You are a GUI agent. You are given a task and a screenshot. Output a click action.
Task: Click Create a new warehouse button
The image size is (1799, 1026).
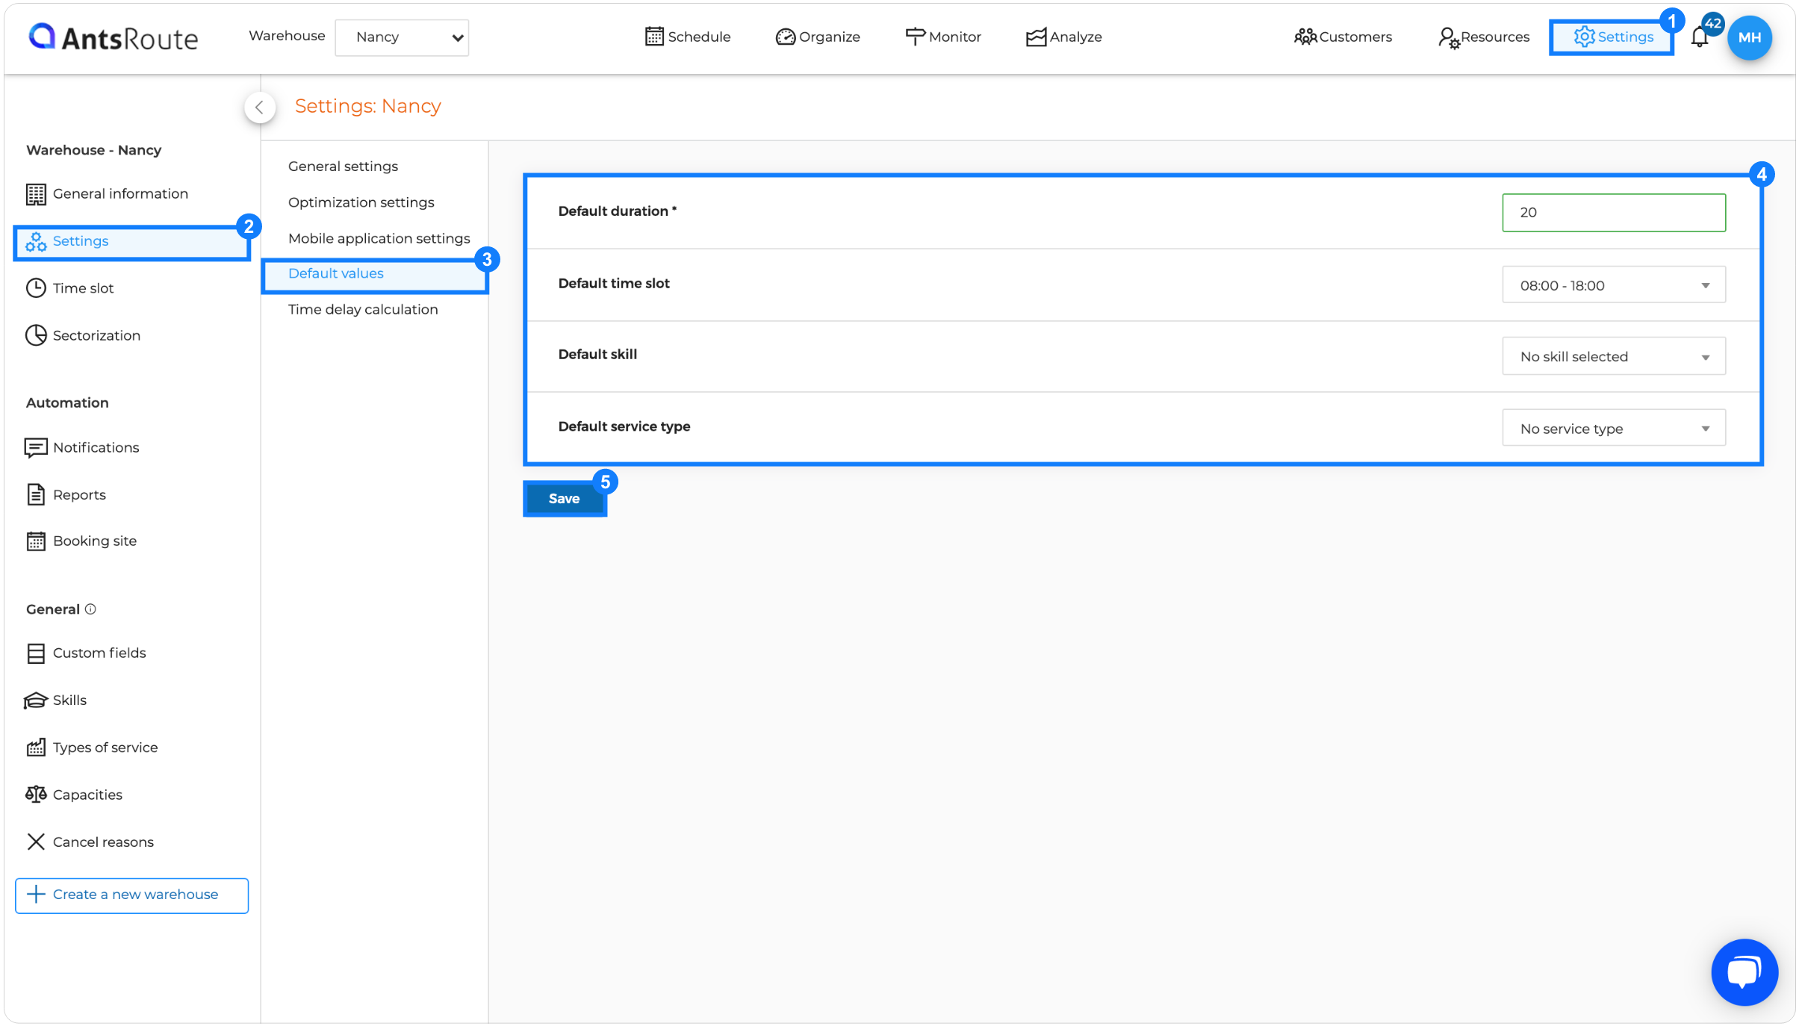(x=131, y=895)
